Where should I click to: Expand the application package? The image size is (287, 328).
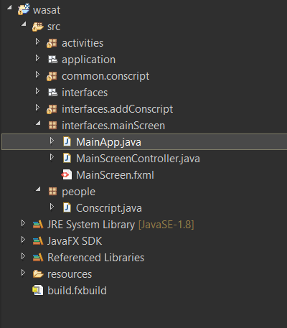pos(37,58)
